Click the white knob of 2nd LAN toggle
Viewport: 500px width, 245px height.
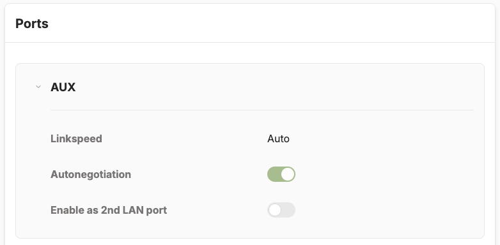click(275, 210)
